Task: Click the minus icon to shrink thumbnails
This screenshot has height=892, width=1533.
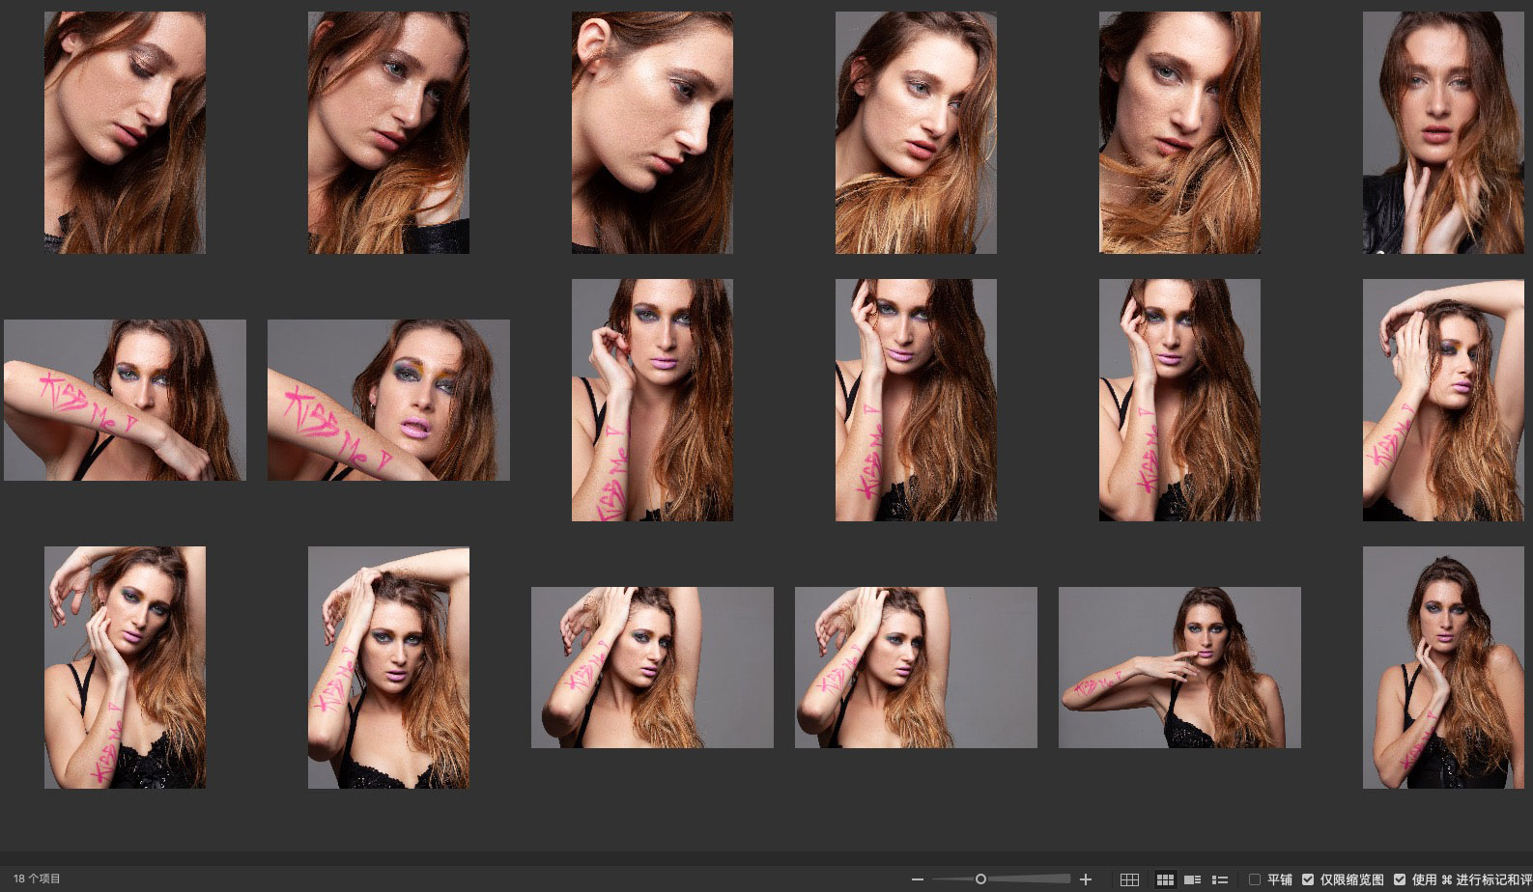Action: (x=918, y=879)
